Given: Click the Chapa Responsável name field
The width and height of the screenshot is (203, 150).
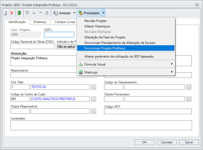Looking at the screenshot, I should coord(60,111).
